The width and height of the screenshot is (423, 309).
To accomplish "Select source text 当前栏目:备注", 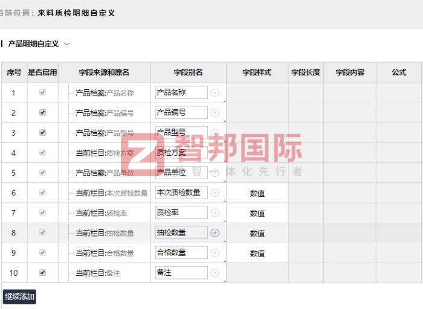I will click(x=98, y=273).
